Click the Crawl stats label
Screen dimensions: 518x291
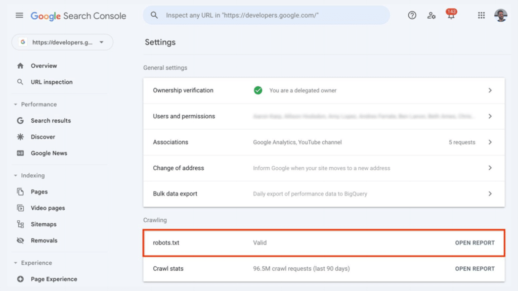(168, 269)
